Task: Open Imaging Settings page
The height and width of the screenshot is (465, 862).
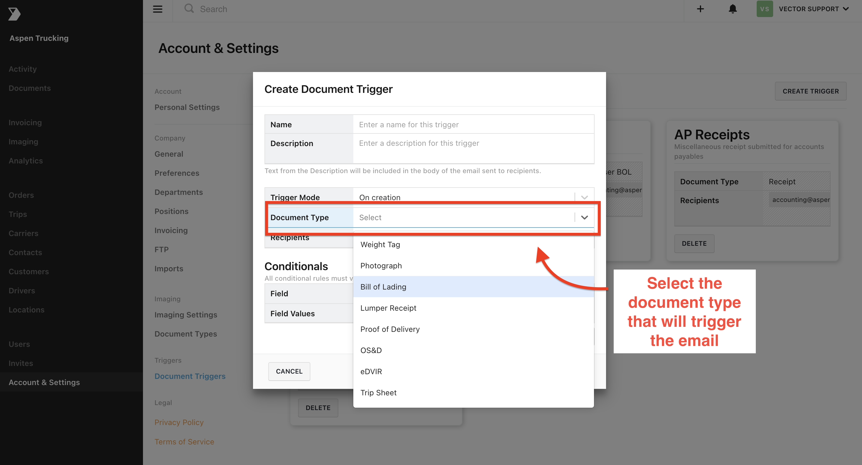Action: tap(186, 315)
